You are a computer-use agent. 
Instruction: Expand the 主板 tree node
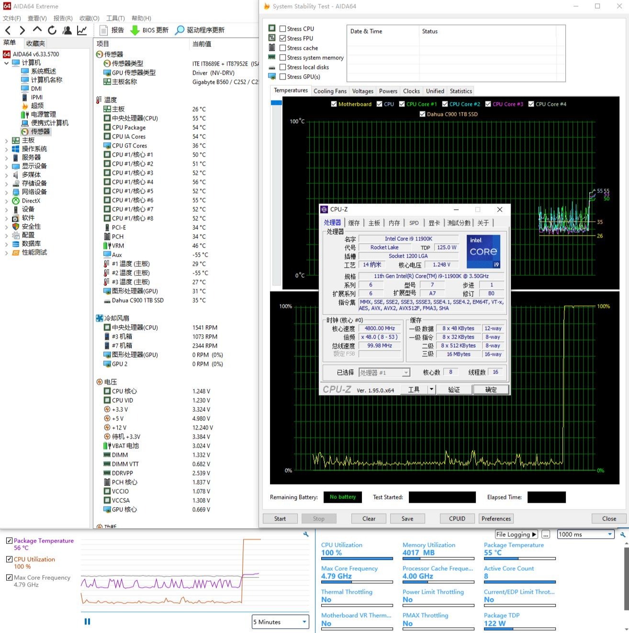point(6,140)
